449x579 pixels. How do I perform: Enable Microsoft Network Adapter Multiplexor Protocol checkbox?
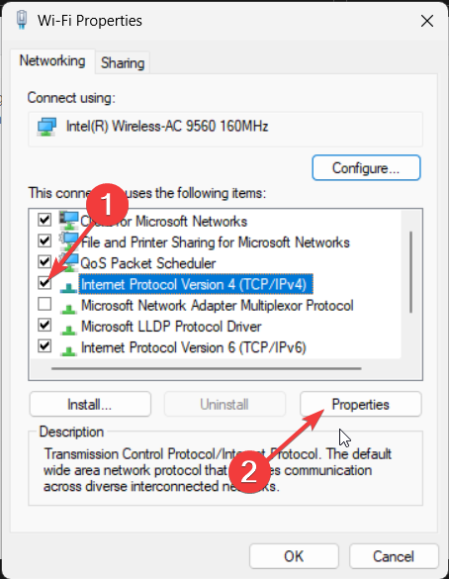coord(45,304)
